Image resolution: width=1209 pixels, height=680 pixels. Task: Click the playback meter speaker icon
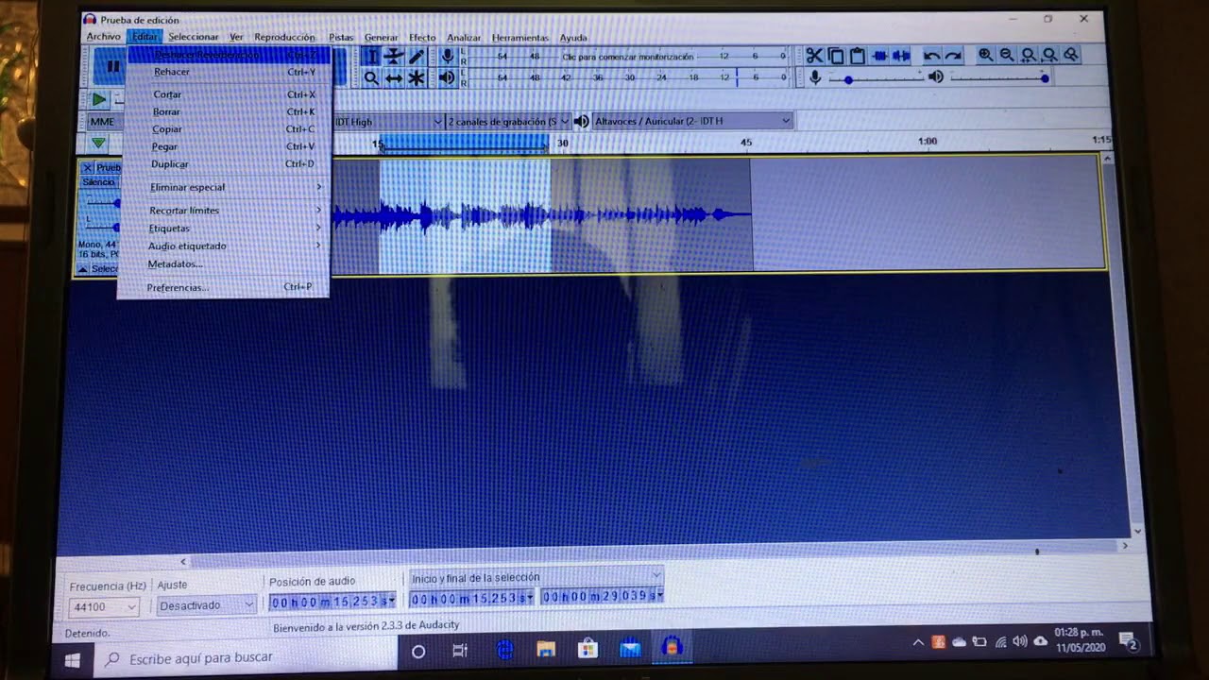[x=447, y=77]
